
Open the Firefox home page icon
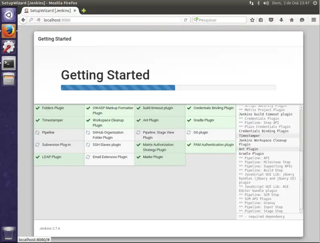point(291,20)
